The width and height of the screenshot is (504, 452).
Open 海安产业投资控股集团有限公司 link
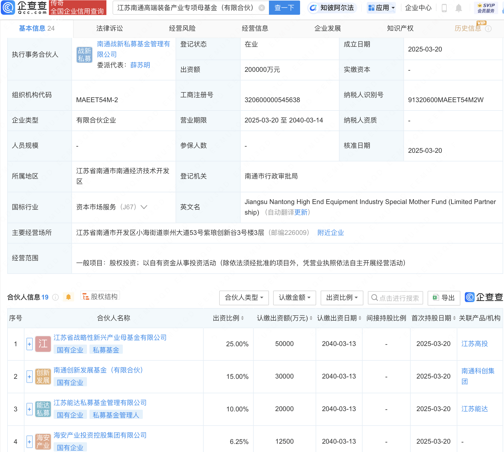pos(100,435)
